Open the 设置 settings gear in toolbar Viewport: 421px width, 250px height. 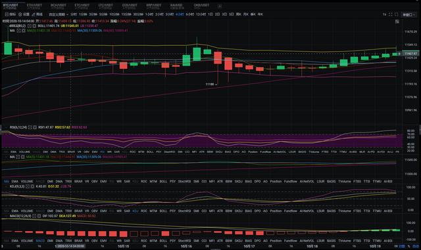(x=24, y=14)
